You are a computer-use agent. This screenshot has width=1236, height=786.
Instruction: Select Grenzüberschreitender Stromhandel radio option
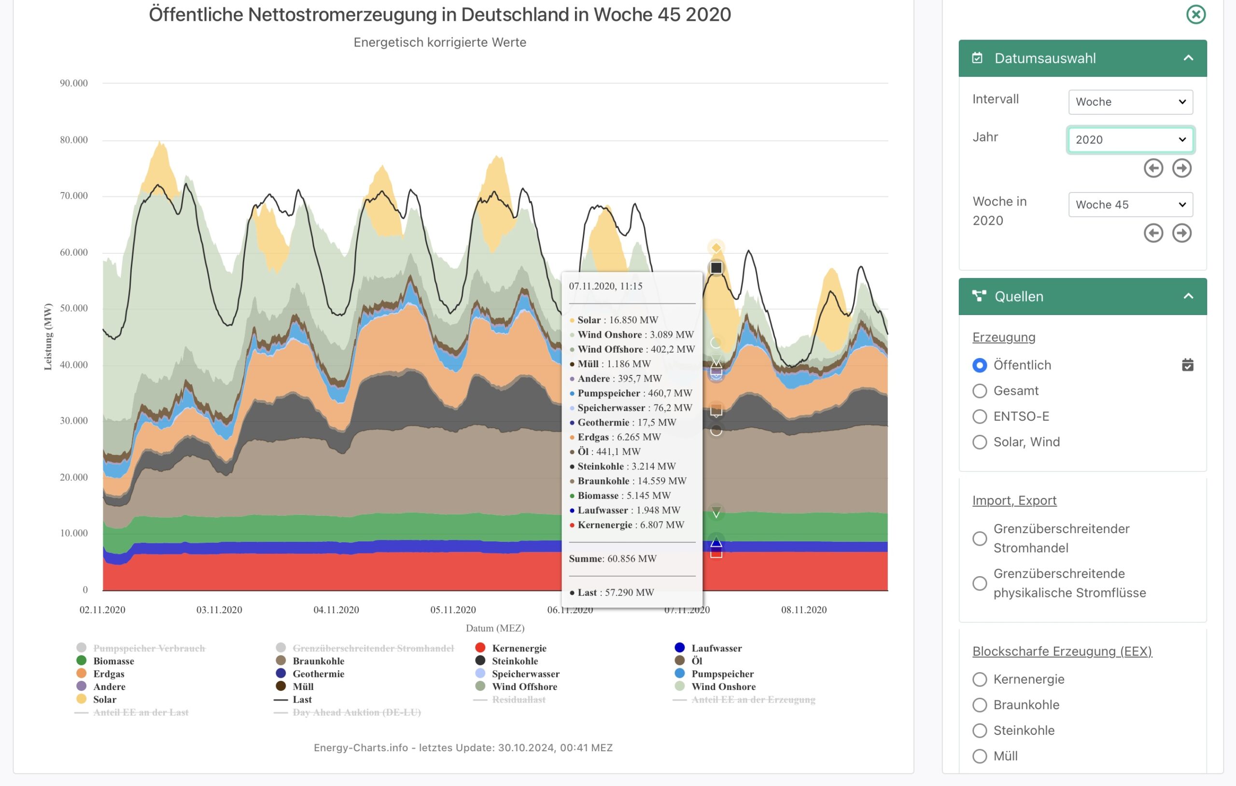pos(979,538)
